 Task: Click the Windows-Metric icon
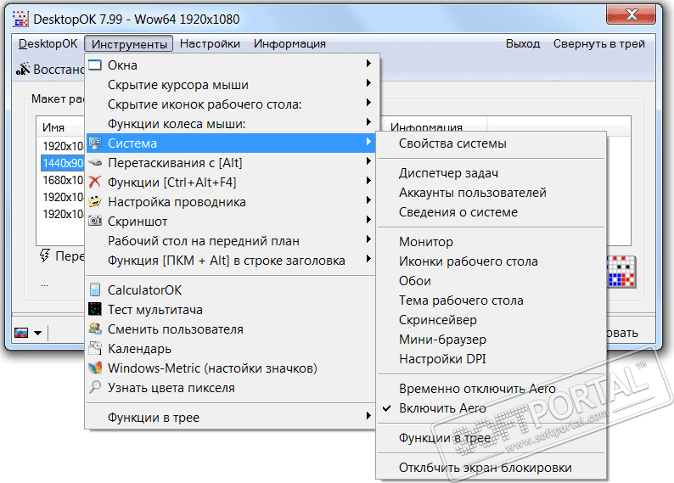[95, 368]
